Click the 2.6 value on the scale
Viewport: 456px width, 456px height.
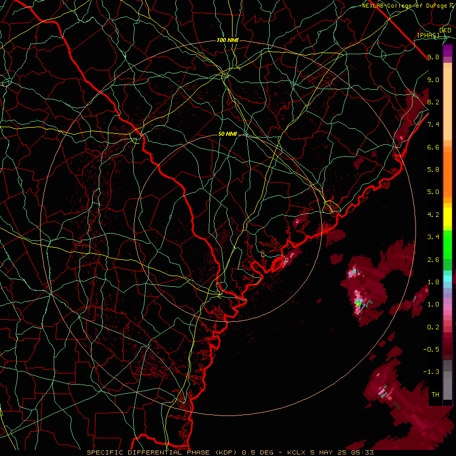tap(433, 259)
